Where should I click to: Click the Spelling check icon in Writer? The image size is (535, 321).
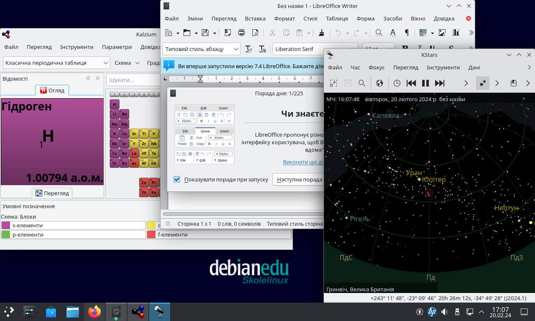[393, 33]
